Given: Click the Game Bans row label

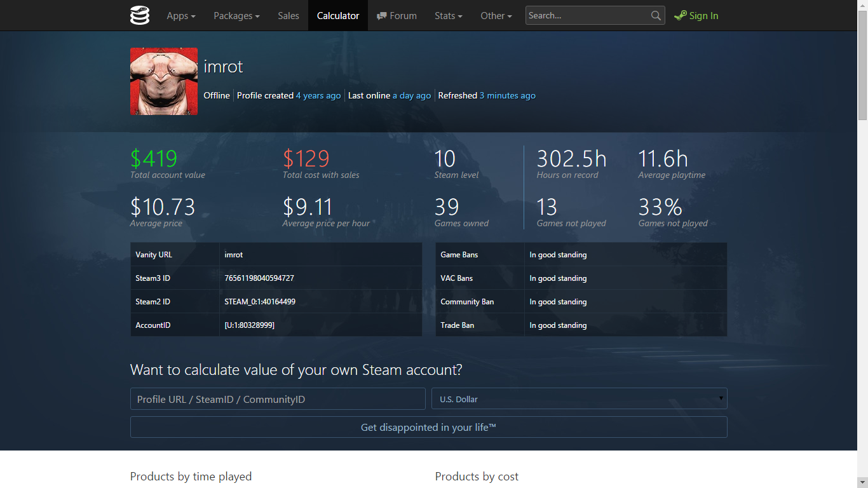Looking at the screenshot, I should 459,255.
